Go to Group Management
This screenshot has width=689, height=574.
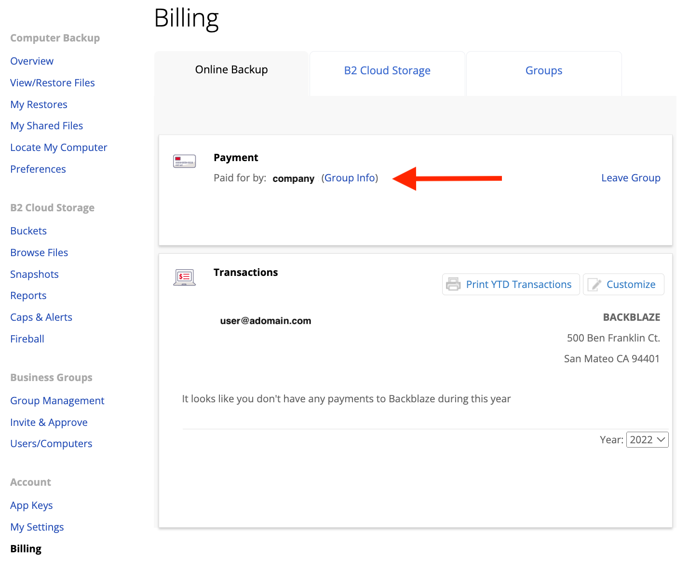(57, 401)
